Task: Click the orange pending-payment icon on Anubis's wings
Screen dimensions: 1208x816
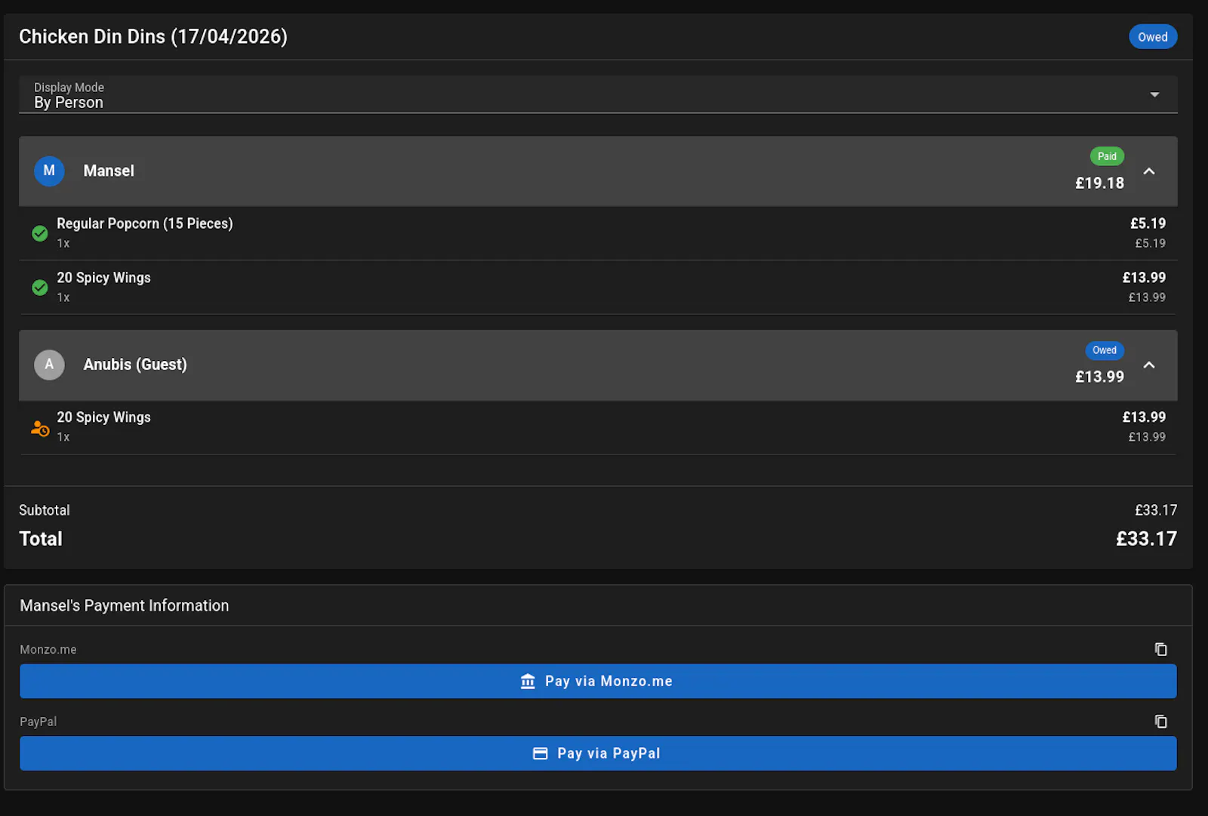Action: coord(40,428)
